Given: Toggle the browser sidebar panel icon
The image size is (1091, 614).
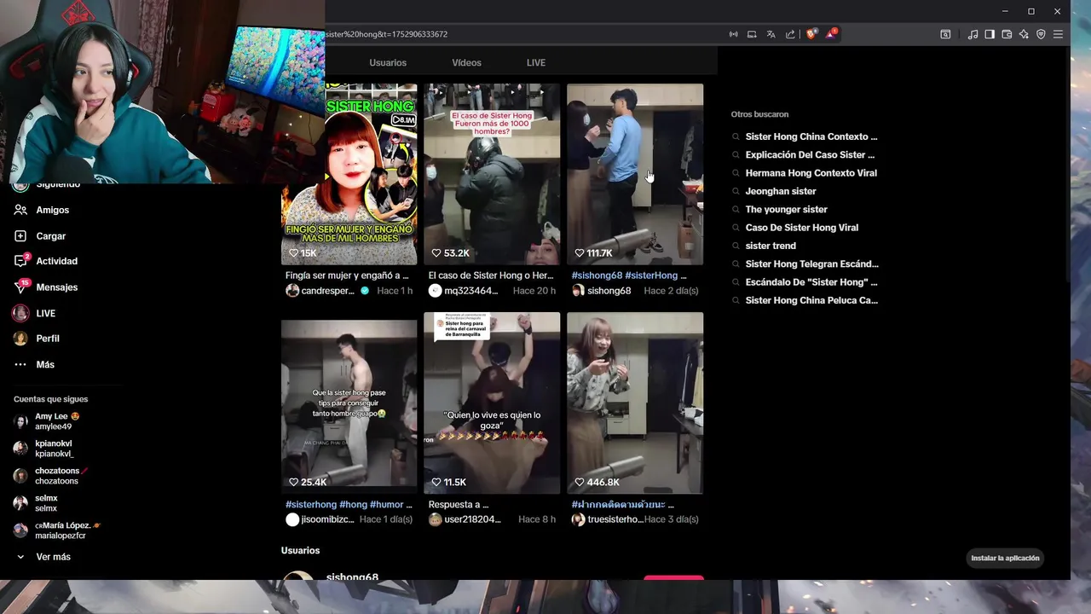Looking at the screenshot, I should tap(990, 34).
